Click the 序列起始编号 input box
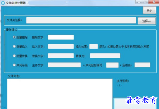Screen dimensions: 159x109 point(112,65)
